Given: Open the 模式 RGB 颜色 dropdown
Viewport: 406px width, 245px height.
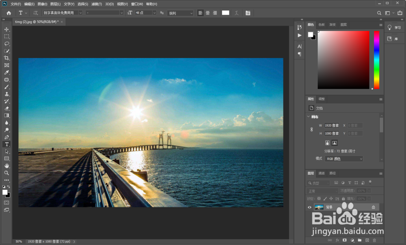Looking at the screenshot, I should (x=344, y=159).
